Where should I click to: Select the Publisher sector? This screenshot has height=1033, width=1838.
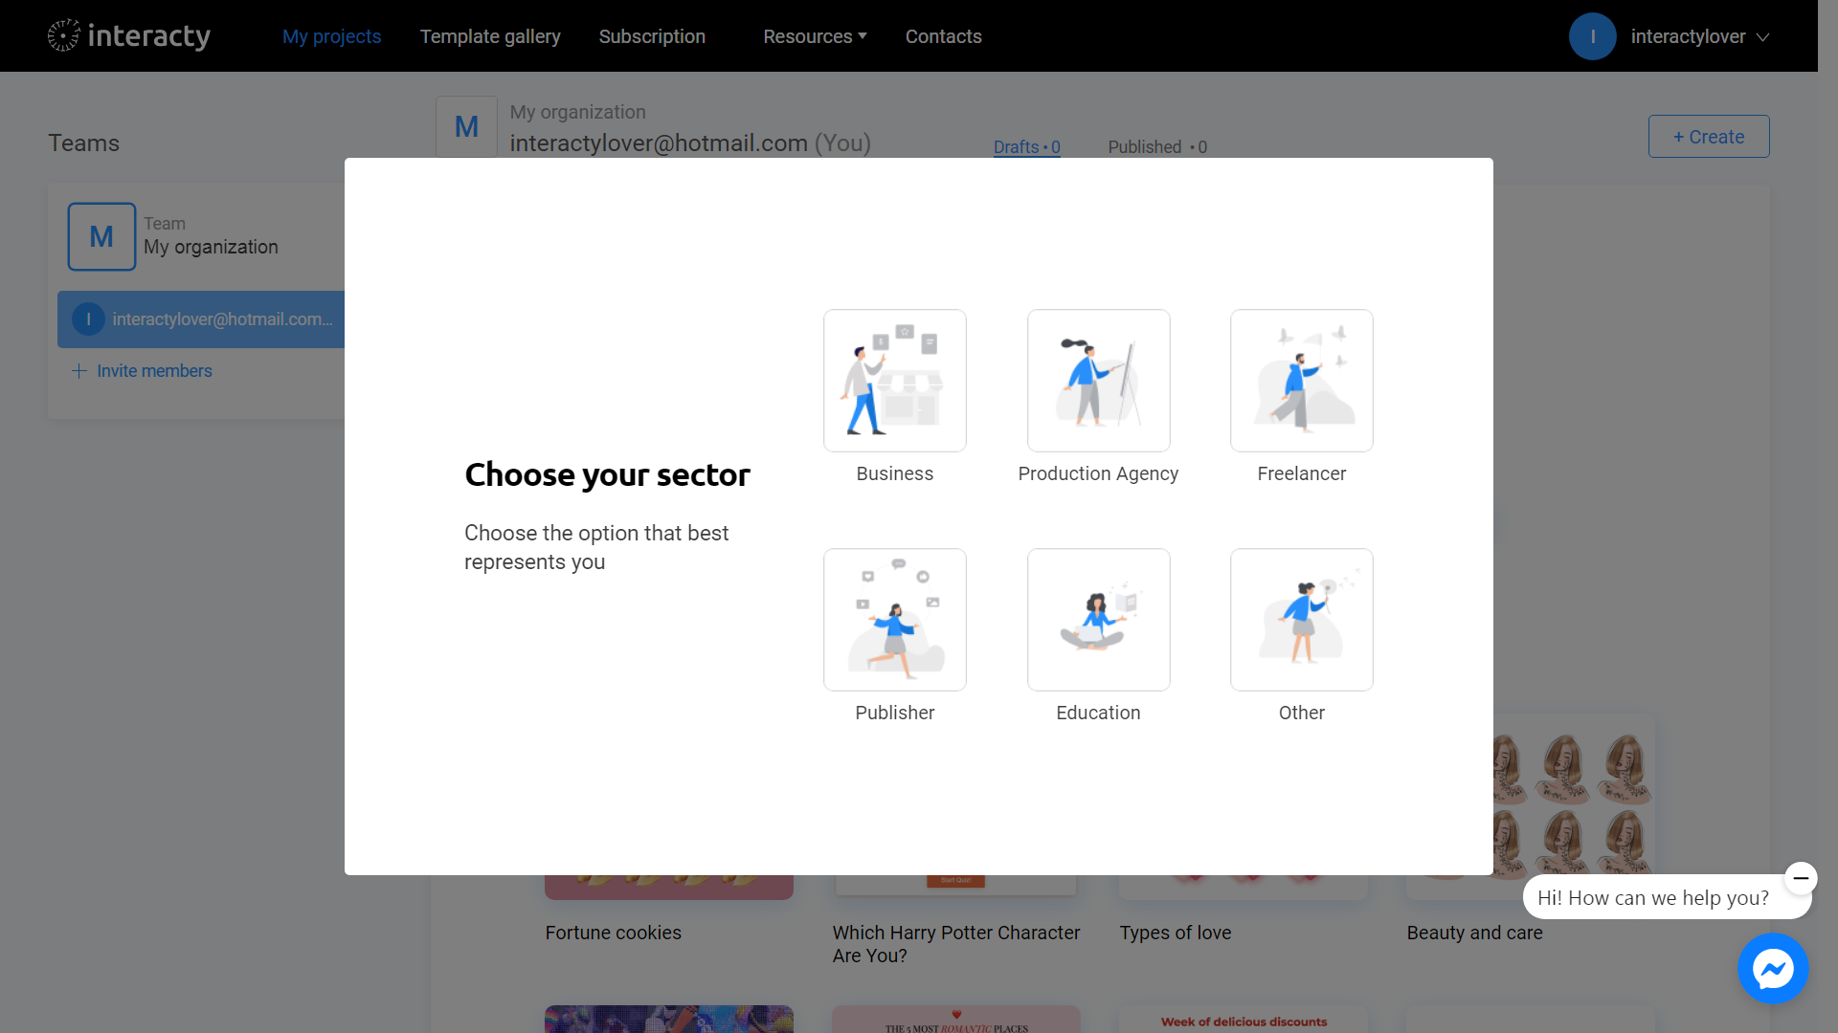coord(894,619)
